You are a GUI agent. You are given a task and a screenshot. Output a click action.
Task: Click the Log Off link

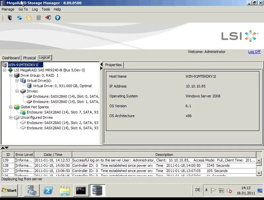point(254,52)
